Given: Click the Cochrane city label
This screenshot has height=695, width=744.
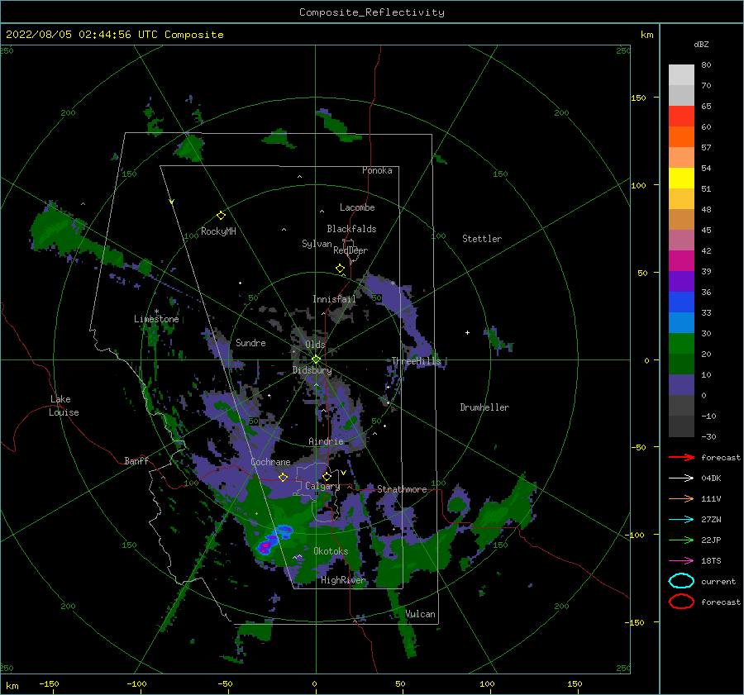Looking at the screenshot, I should (x=270, y=462).
